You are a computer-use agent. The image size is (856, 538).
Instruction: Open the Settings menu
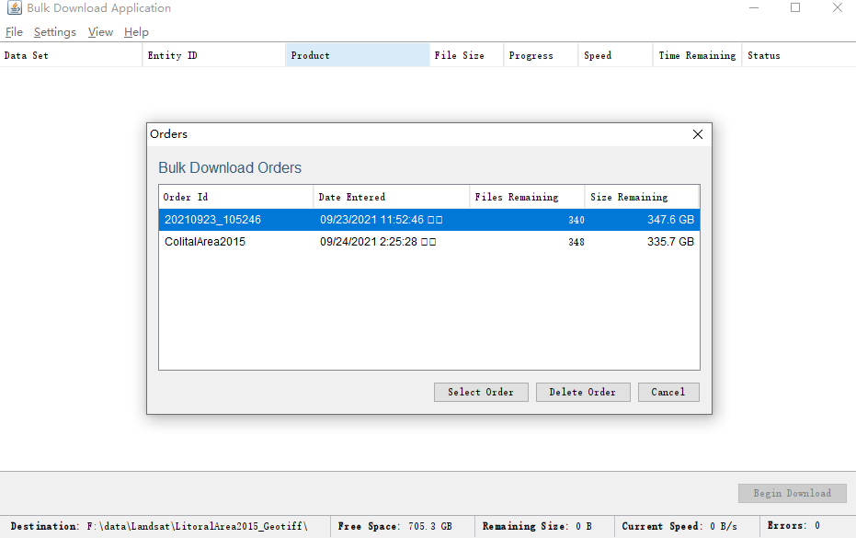coord(54,32)
